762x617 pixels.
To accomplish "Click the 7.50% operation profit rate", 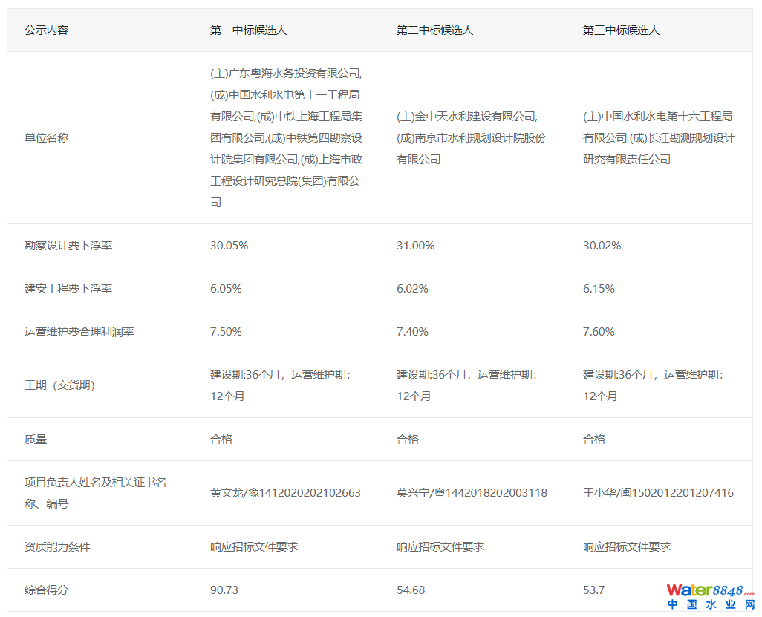I will coord(226,332).
